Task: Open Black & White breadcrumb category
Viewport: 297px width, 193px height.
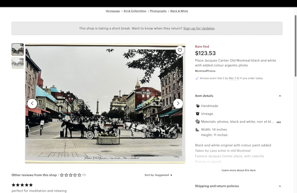Action: click(x=179, y=11)
